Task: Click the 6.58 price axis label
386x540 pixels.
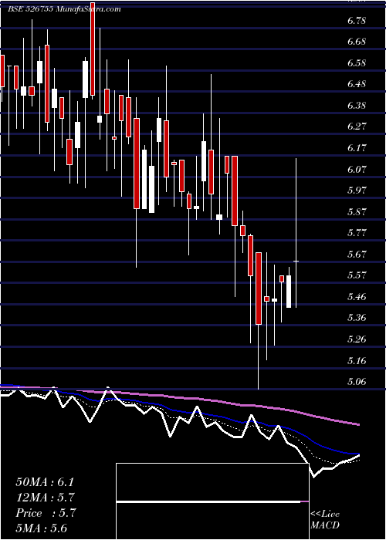Action: click(357, 63)
